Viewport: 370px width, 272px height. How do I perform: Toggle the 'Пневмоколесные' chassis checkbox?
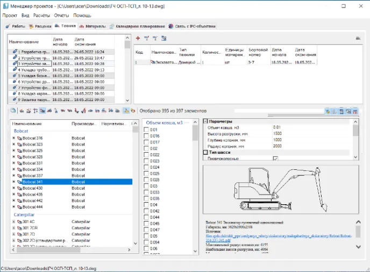click(x=275, y=159)
